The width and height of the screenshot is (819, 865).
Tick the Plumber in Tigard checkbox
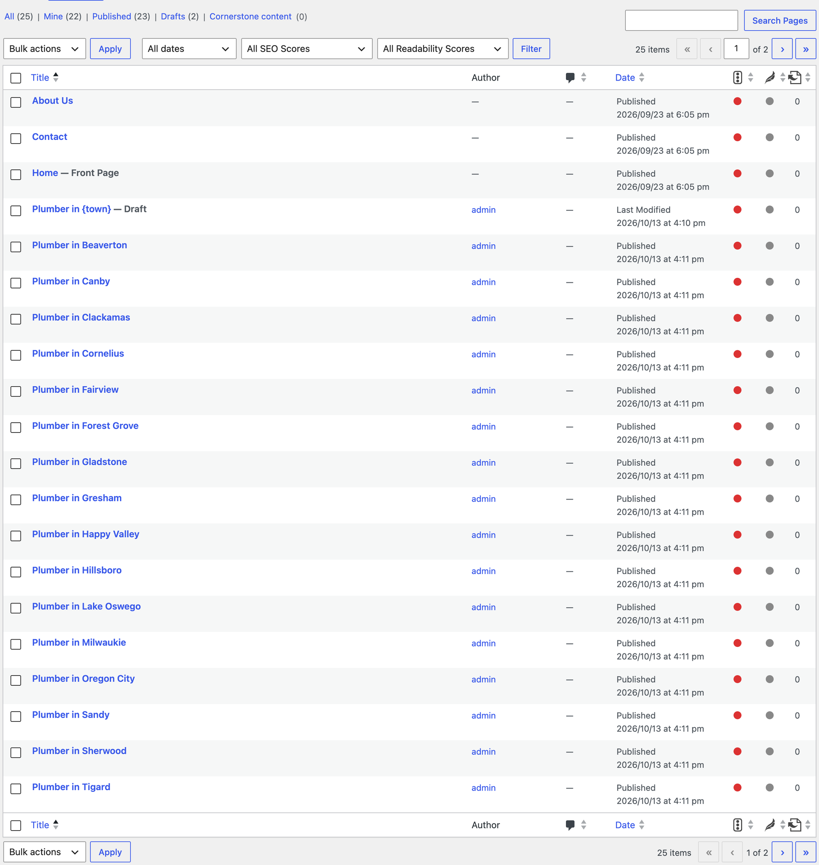pos(16,788)
